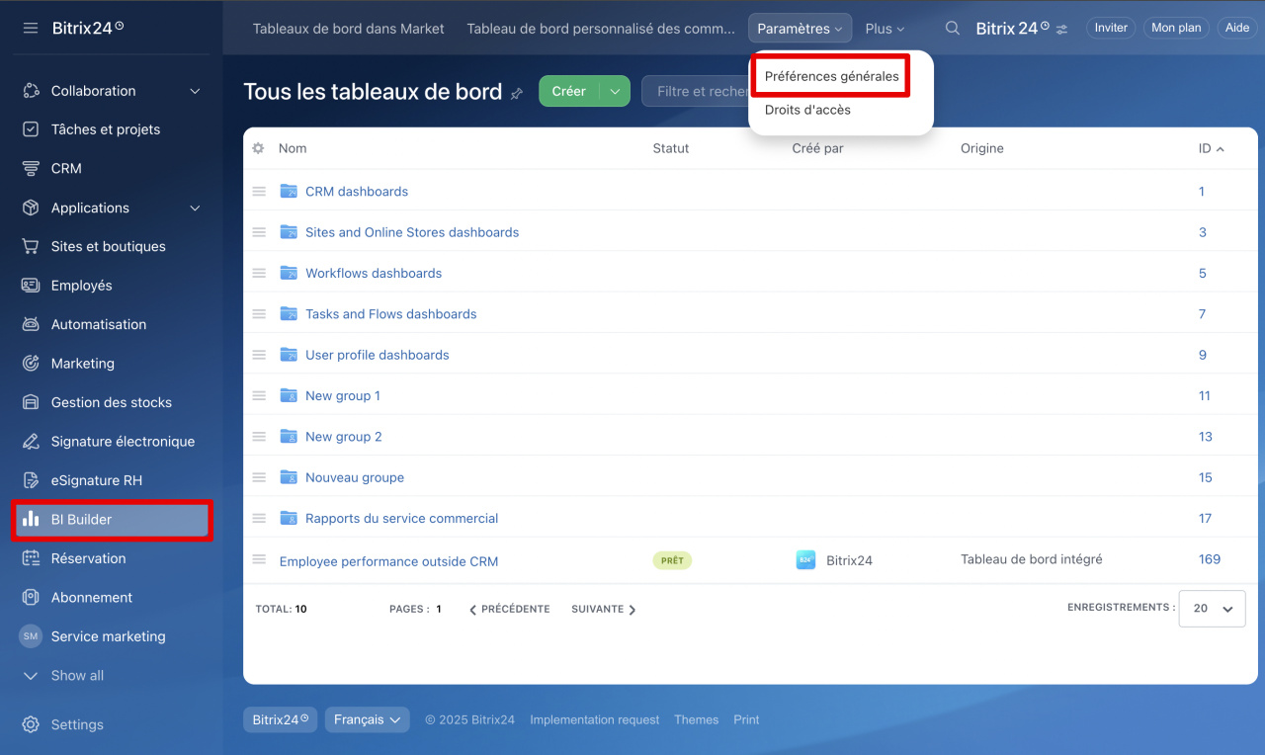Expand the Applications section chevron
The height and width of the screenshot is (755, 1265).
pyautogui.click(x=195, y=209)
